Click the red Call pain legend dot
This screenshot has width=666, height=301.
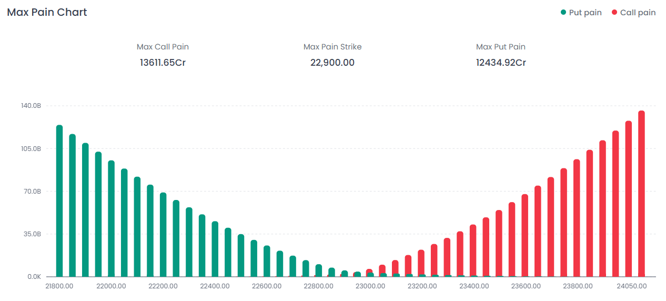click(614, 13)
